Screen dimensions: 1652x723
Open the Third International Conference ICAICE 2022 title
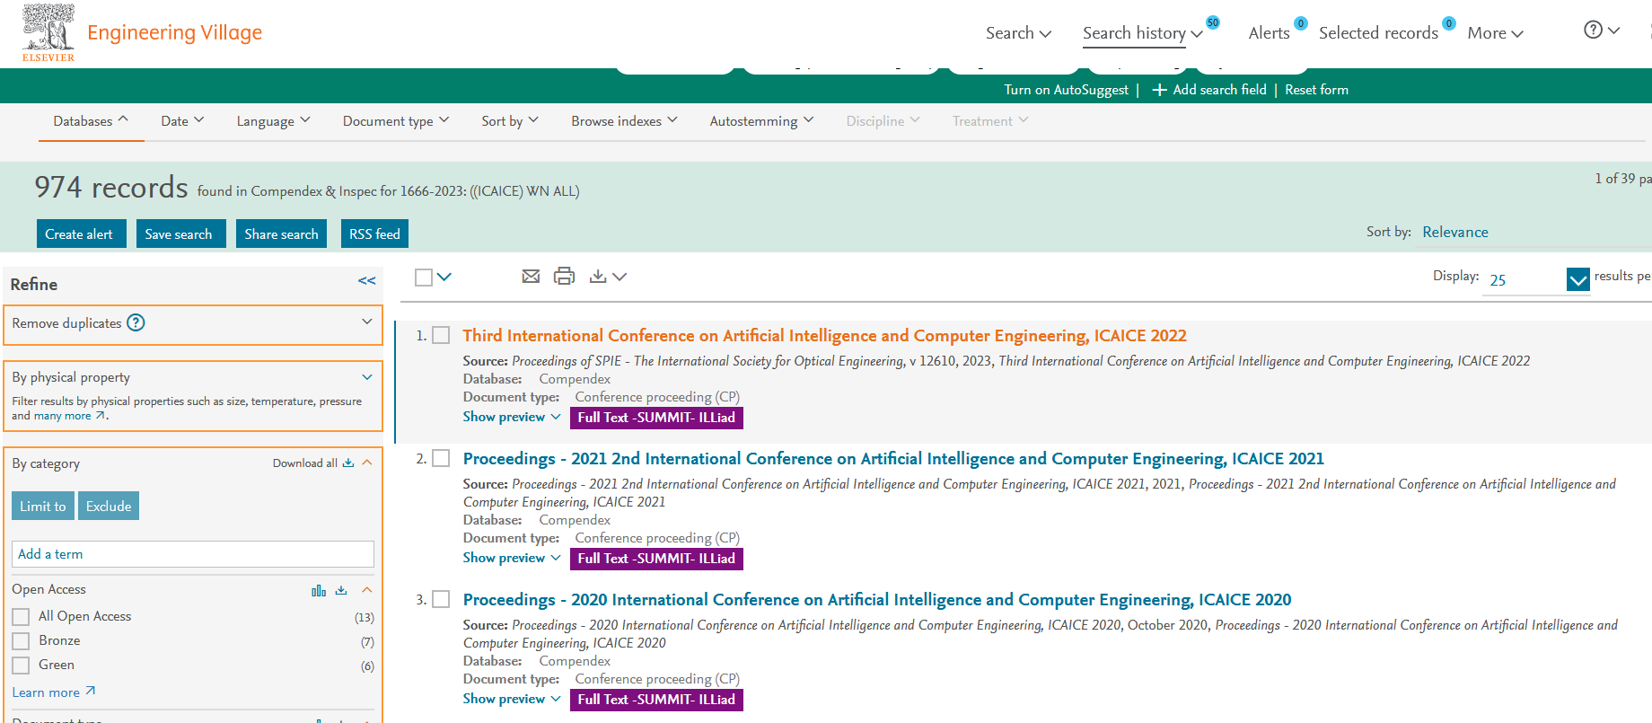tap(824, 335)
